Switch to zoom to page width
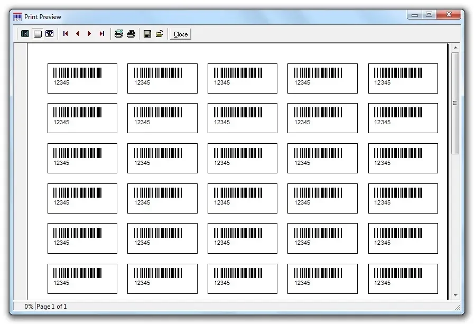Image resolution: width=475 pixels, height=324 pixels. (x=50, y=34)
